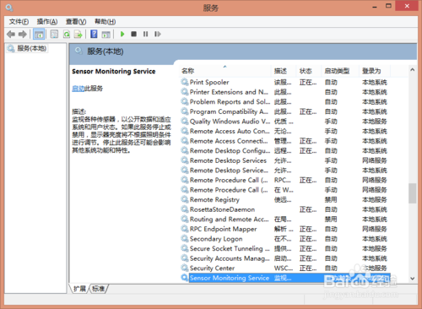Stop the service with square icon

click(133, 34)
